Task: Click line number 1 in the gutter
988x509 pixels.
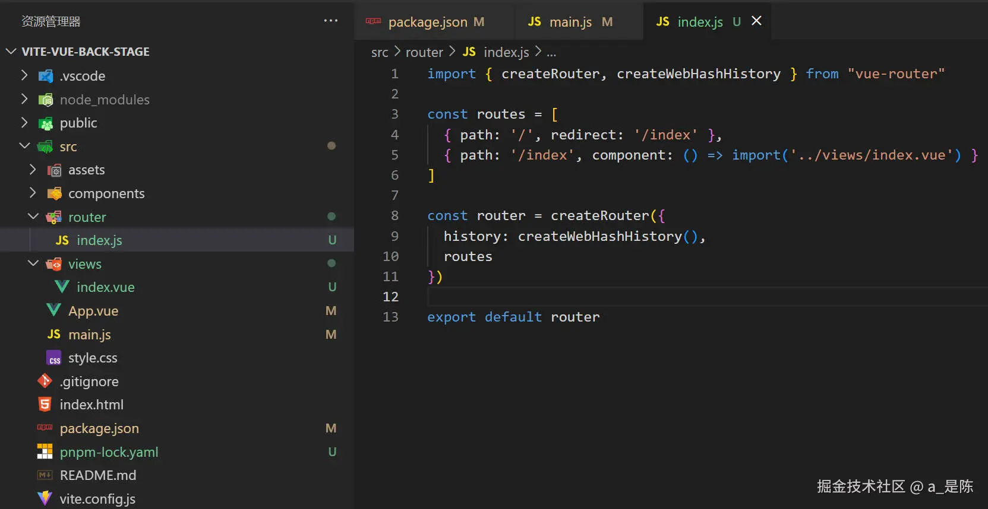Action: coord(394,74)
